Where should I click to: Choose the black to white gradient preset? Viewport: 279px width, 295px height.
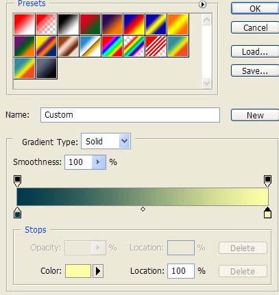coord(68,25)
